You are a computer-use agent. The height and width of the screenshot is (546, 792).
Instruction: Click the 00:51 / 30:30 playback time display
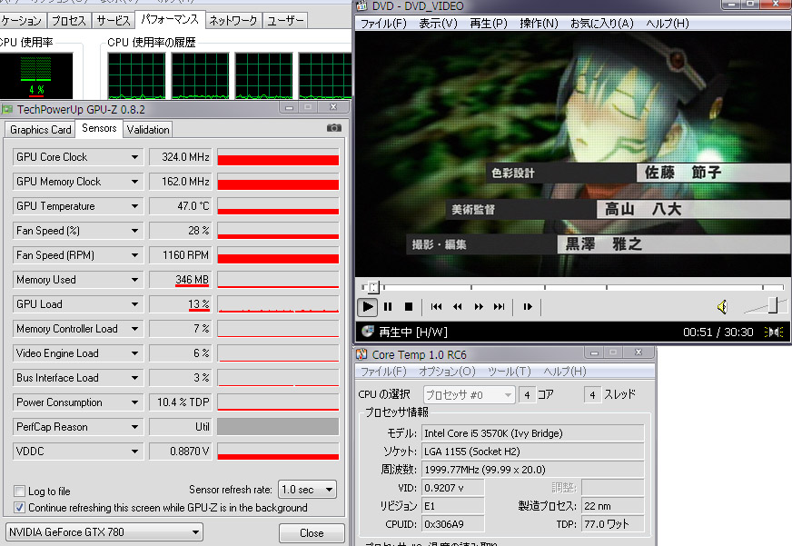pos(718,332)
